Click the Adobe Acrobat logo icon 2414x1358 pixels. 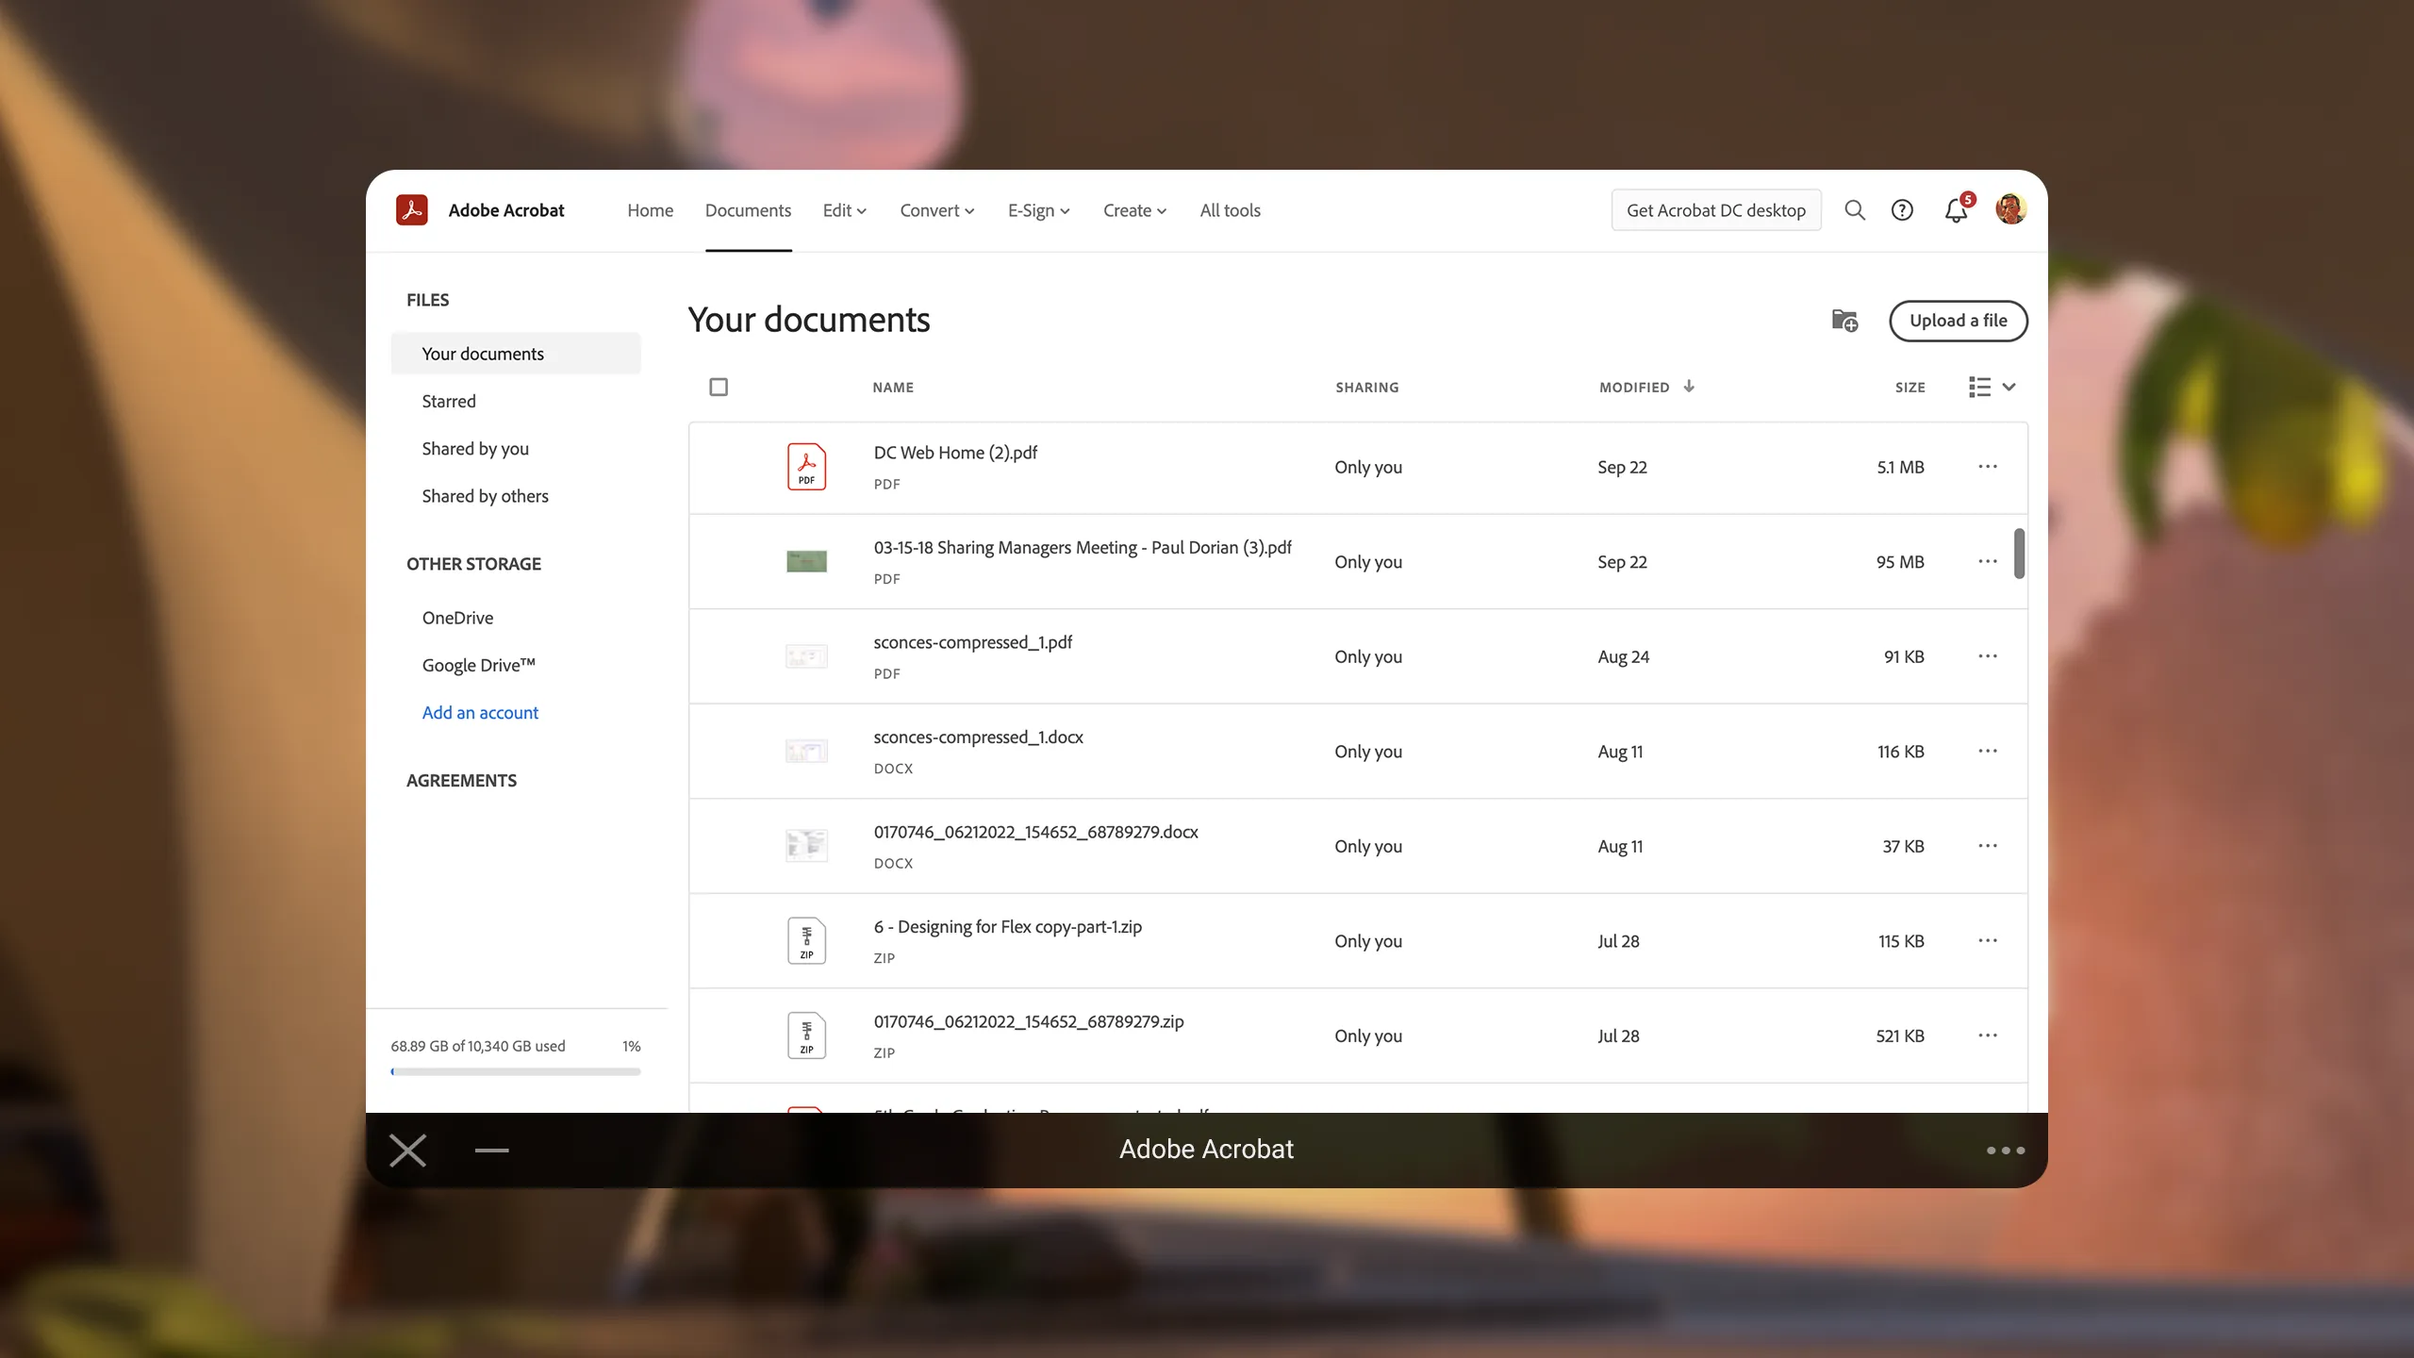(412, 209)
